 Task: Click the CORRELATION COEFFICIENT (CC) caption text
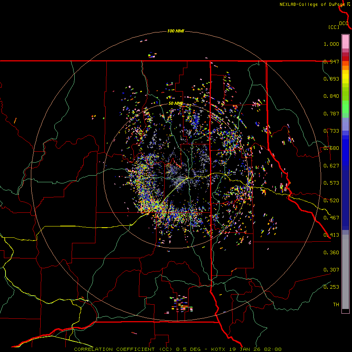click(x=123, y=349)
